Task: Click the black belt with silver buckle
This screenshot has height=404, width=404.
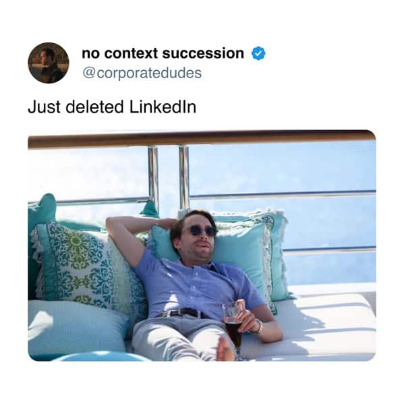Action: (x=182, y=312)
